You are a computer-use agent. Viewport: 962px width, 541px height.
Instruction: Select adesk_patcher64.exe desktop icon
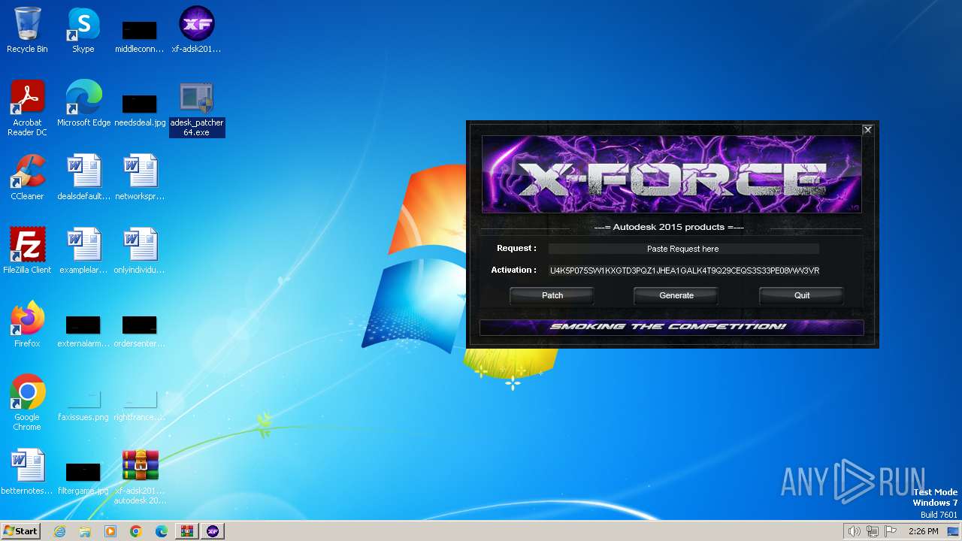point(196,108)
